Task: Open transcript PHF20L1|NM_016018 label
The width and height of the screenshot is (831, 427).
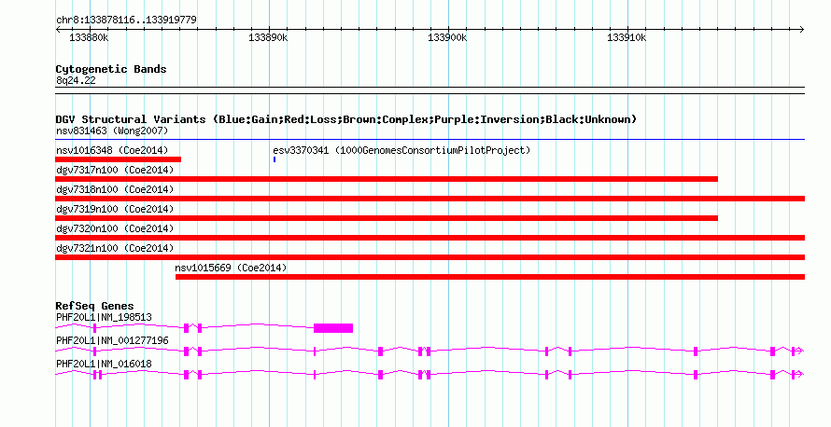Action: 104,364
